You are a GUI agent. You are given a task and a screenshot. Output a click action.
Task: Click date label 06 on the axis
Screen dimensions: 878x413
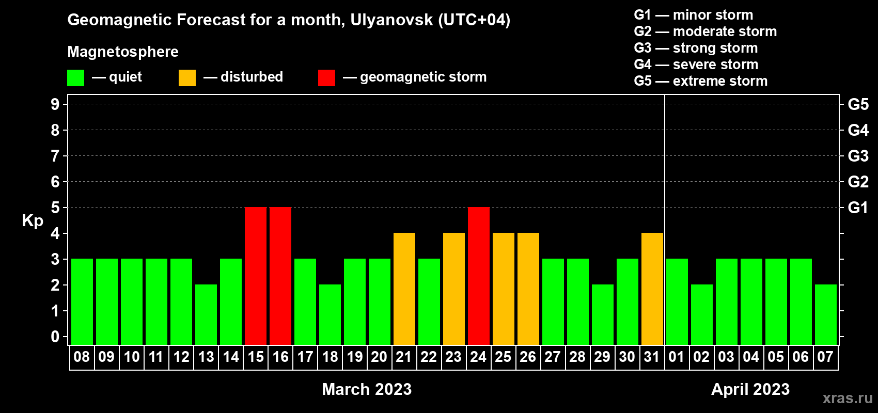(801, 357)
